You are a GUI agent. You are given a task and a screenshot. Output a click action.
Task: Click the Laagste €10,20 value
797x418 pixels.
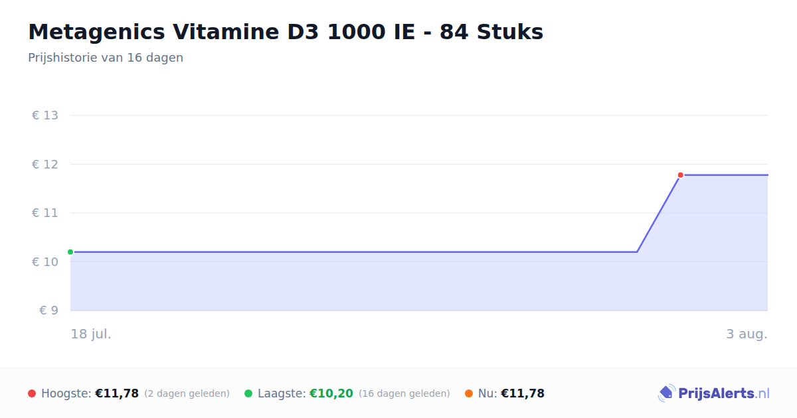tap(331, 393)
